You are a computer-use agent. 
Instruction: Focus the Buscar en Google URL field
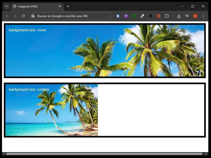tap(71, 16)
